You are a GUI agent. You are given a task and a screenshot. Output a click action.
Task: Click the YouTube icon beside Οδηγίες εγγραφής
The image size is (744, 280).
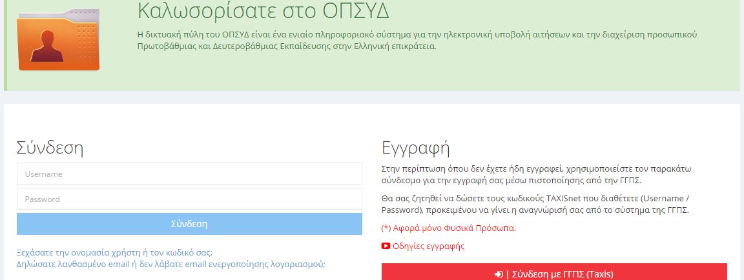point(386,246)
